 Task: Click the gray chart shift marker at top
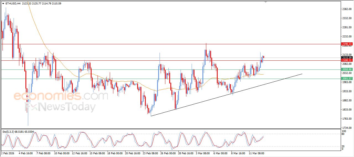(266, 2)
